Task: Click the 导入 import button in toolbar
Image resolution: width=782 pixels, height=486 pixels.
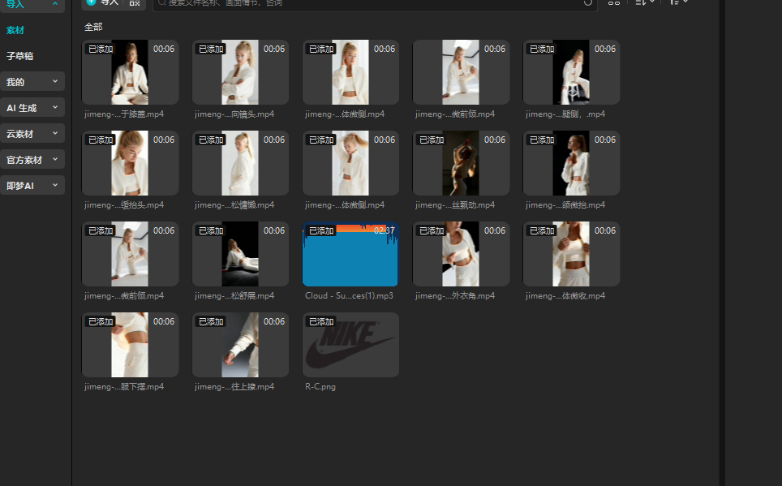Action: point(103,2)
